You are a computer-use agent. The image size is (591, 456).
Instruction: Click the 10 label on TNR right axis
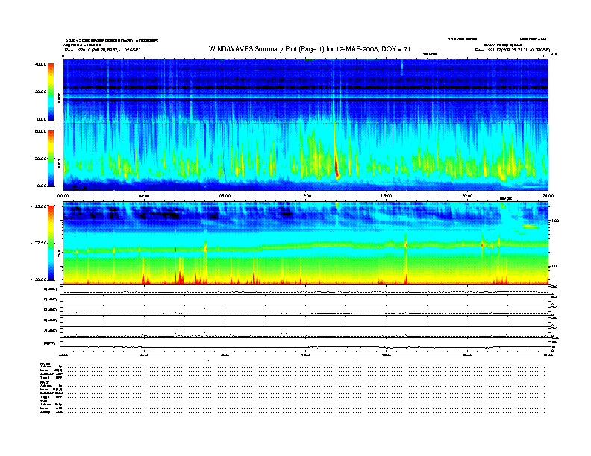[553, 267]
